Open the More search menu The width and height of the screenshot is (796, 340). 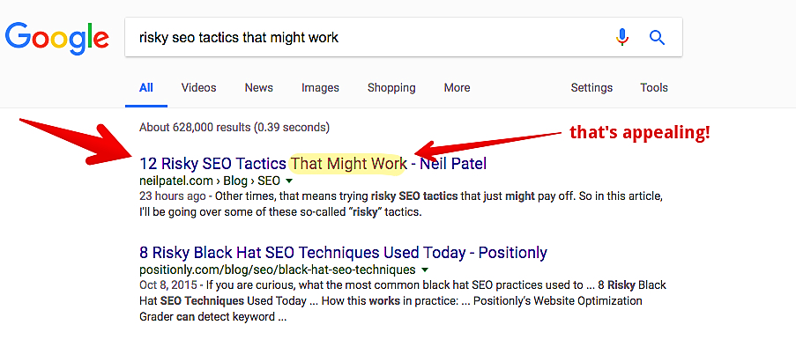click(457, 88)
